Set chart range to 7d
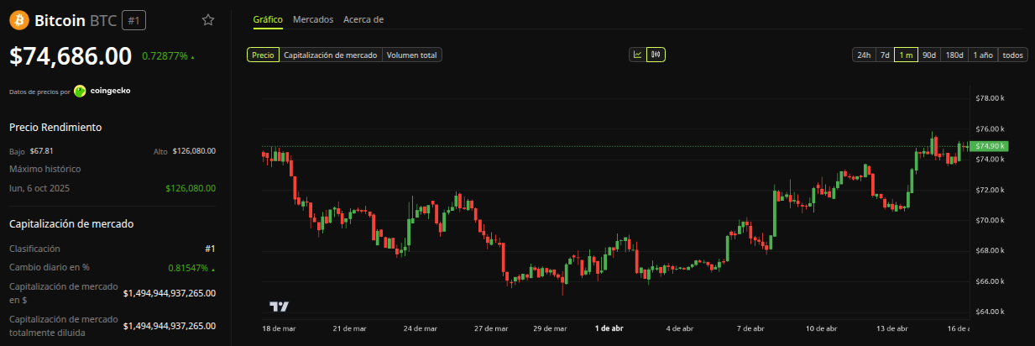 pyautogui.click(x=884, y=55)
